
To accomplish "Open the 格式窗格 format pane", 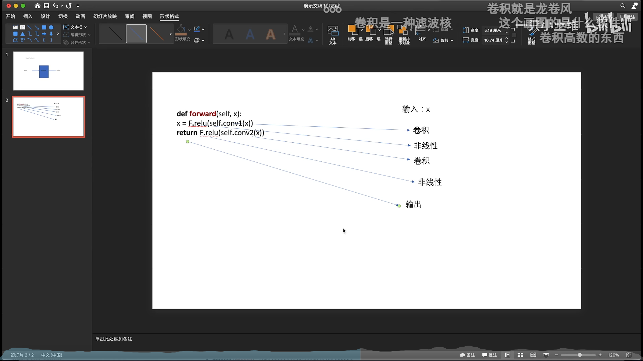I will point(531,35).
